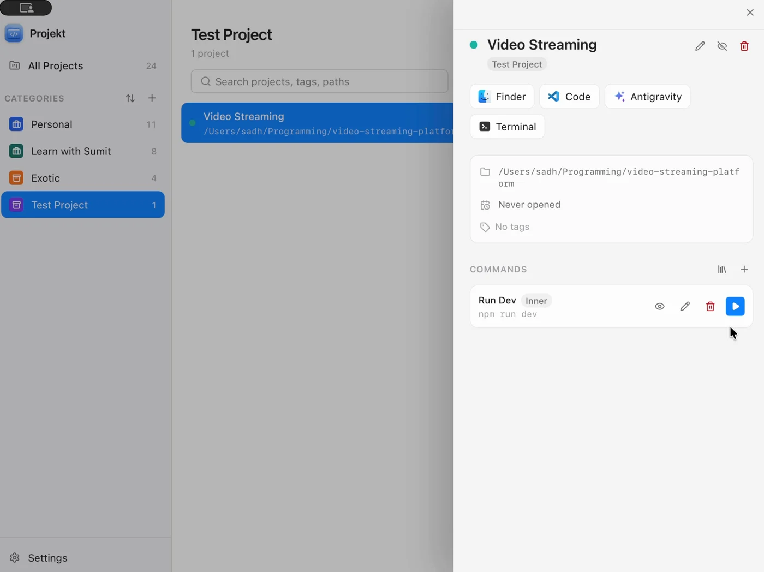Focus the search projects field
The width and height of the screenshot is (764, 572).
[320, 81]
